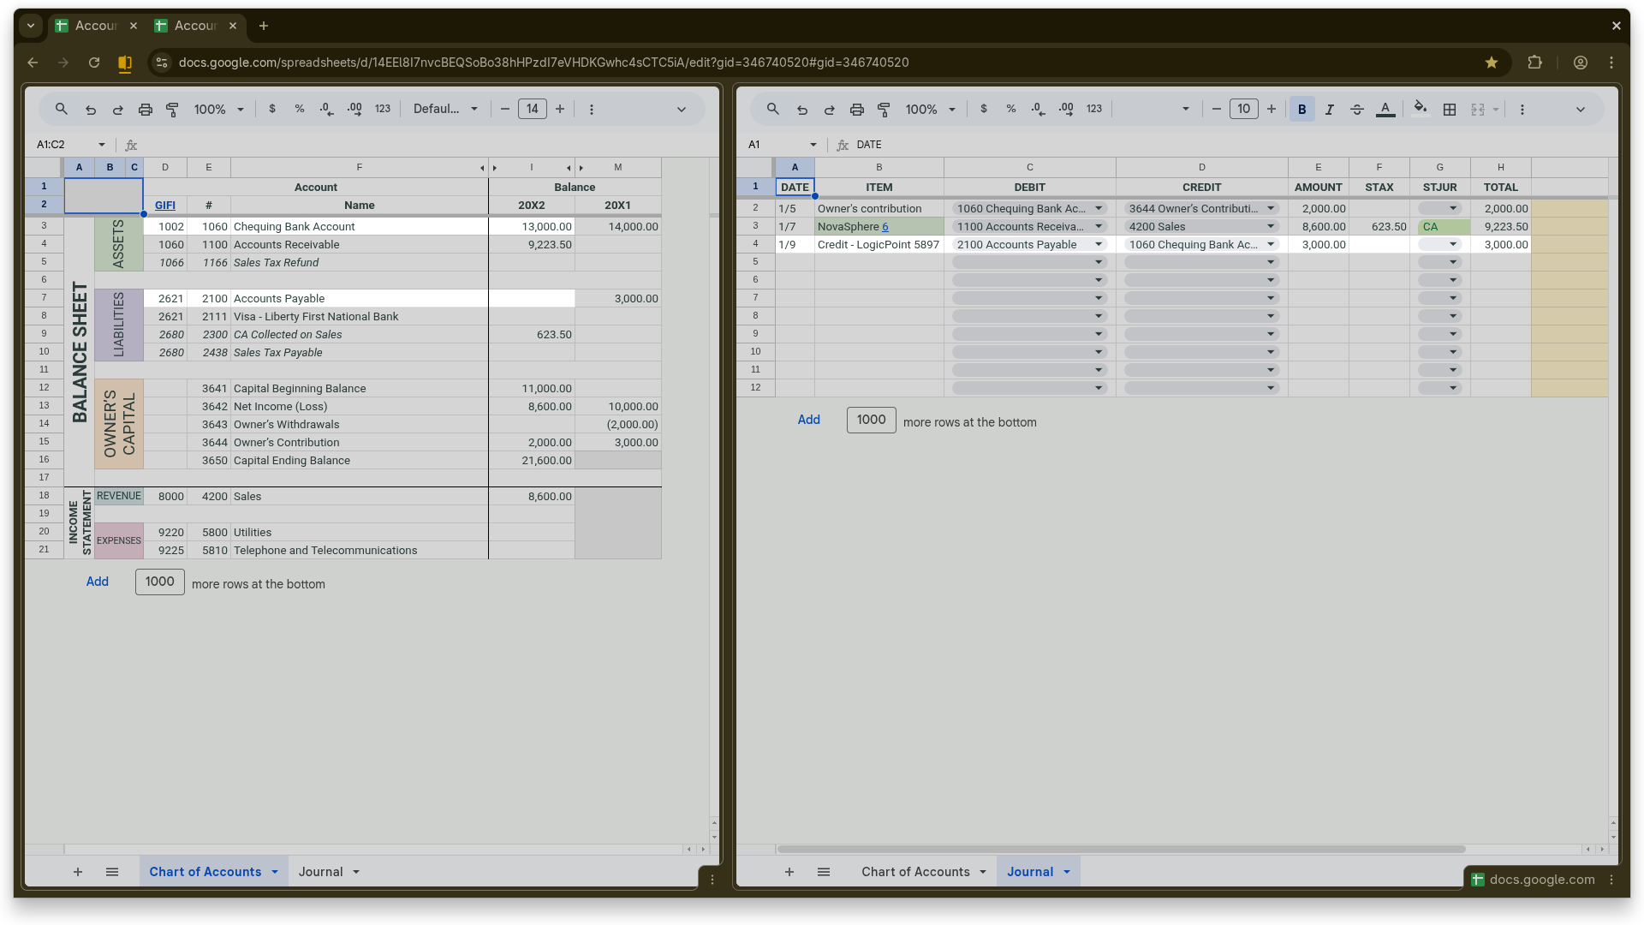Toggle bold formatting in the right toolbar
Screen dimensions: 1644x925
pos(1301,109)
